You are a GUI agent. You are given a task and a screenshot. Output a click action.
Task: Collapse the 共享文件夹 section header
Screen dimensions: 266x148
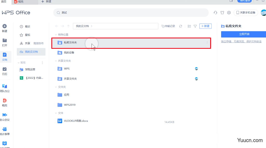point(56,61)
